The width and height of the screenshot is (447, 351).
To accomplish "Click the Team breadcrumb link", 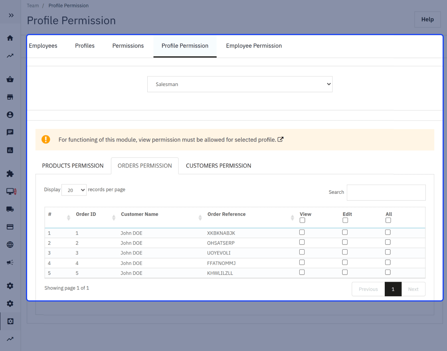I will (33, 6).
